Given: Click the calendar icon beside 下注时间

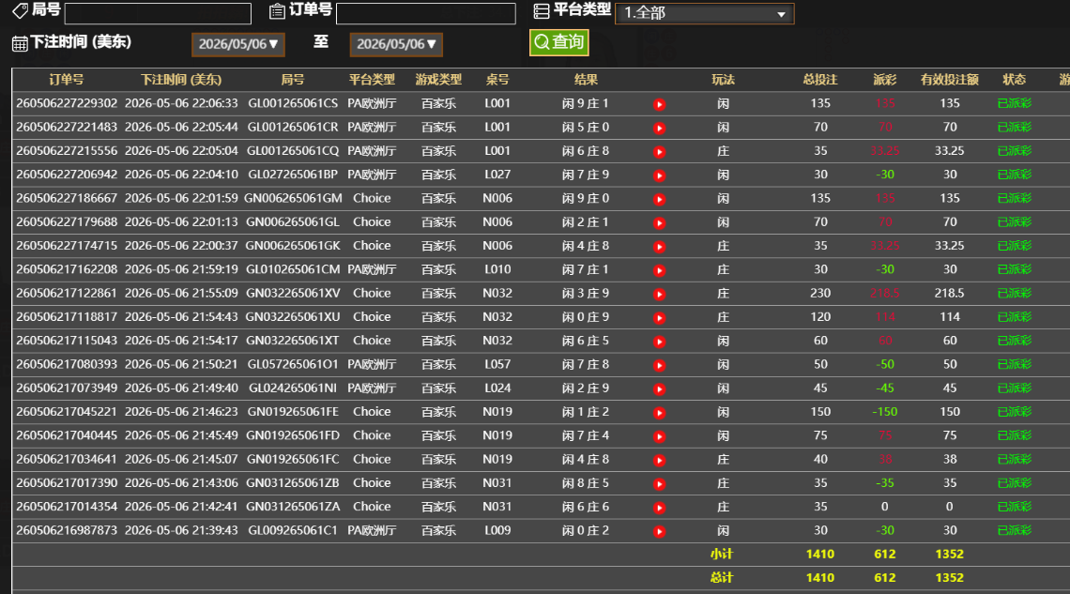Looking at the screenshot, I should point(20,44).
